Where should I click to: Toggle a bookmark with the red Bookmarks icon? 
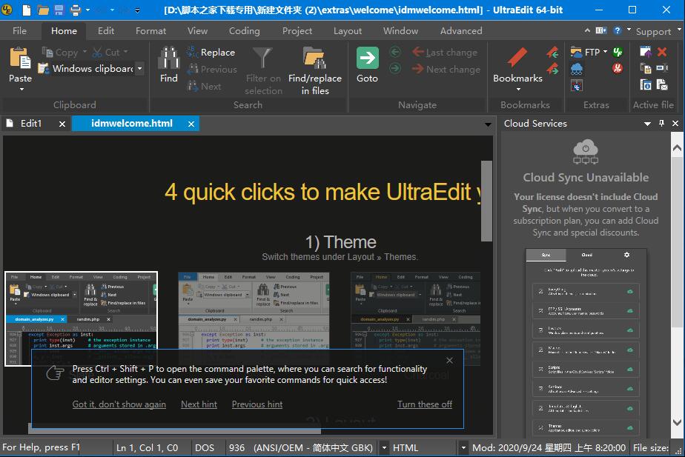pyautogui.click(x=517, y=59)
